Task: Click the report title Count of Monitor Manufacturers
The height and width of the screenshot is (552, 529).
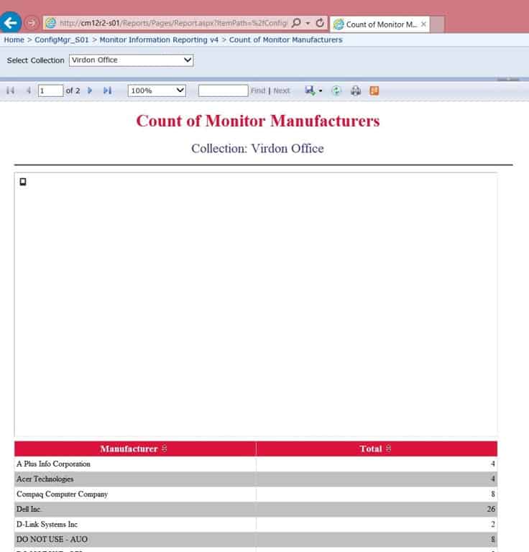Action: pyautogui.click(x=258, y=121)
